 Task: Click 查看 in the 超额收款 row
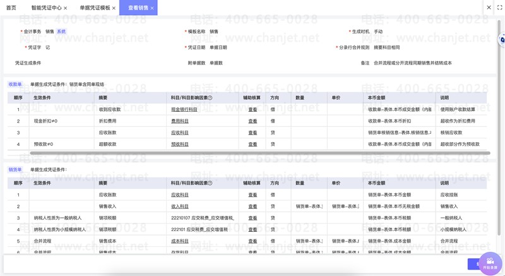(252, 144)
